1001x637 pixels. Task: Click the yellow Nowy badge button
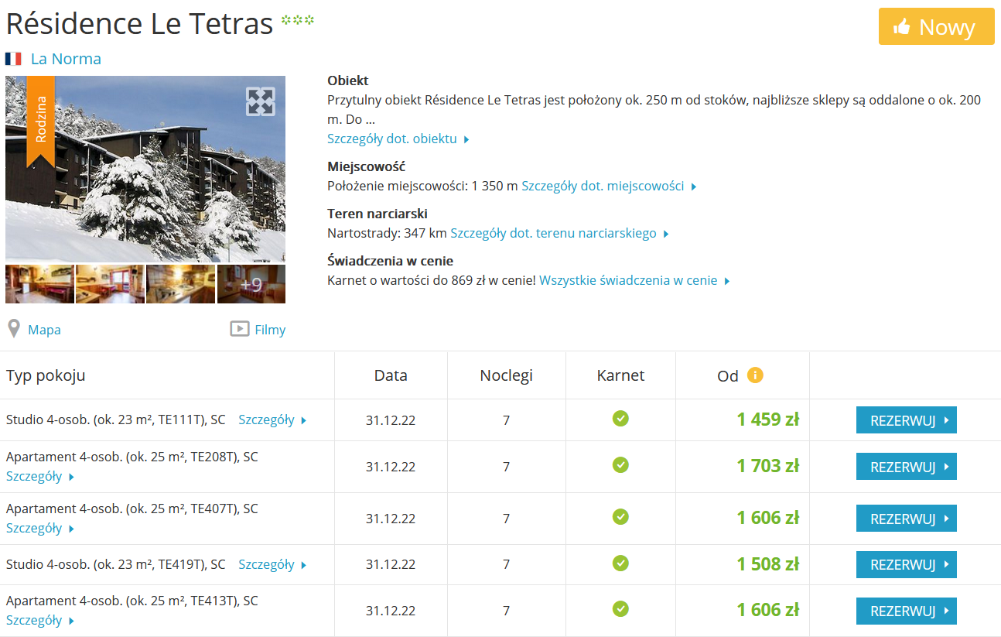[x=936, y=26]
